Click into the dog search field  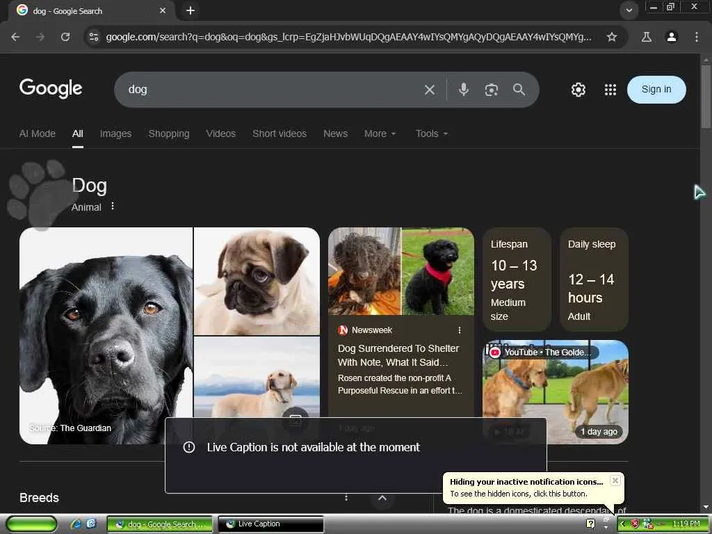point(273,90)
